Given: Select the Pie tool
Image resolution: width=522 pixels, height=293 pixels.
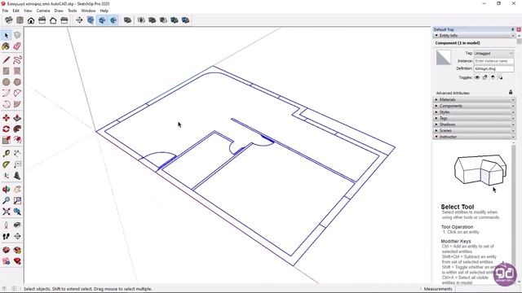Looking at the screenshot, I should (x=17, y=104).
